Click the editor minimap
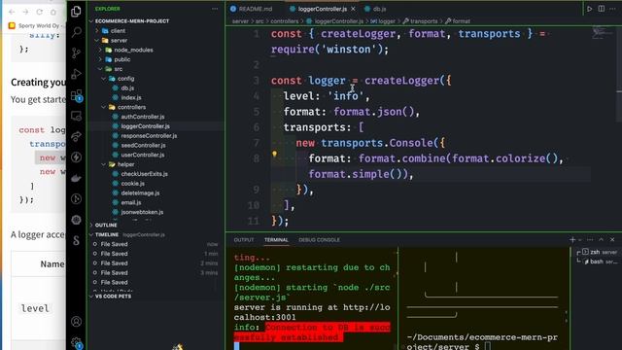 pos(603,32)
